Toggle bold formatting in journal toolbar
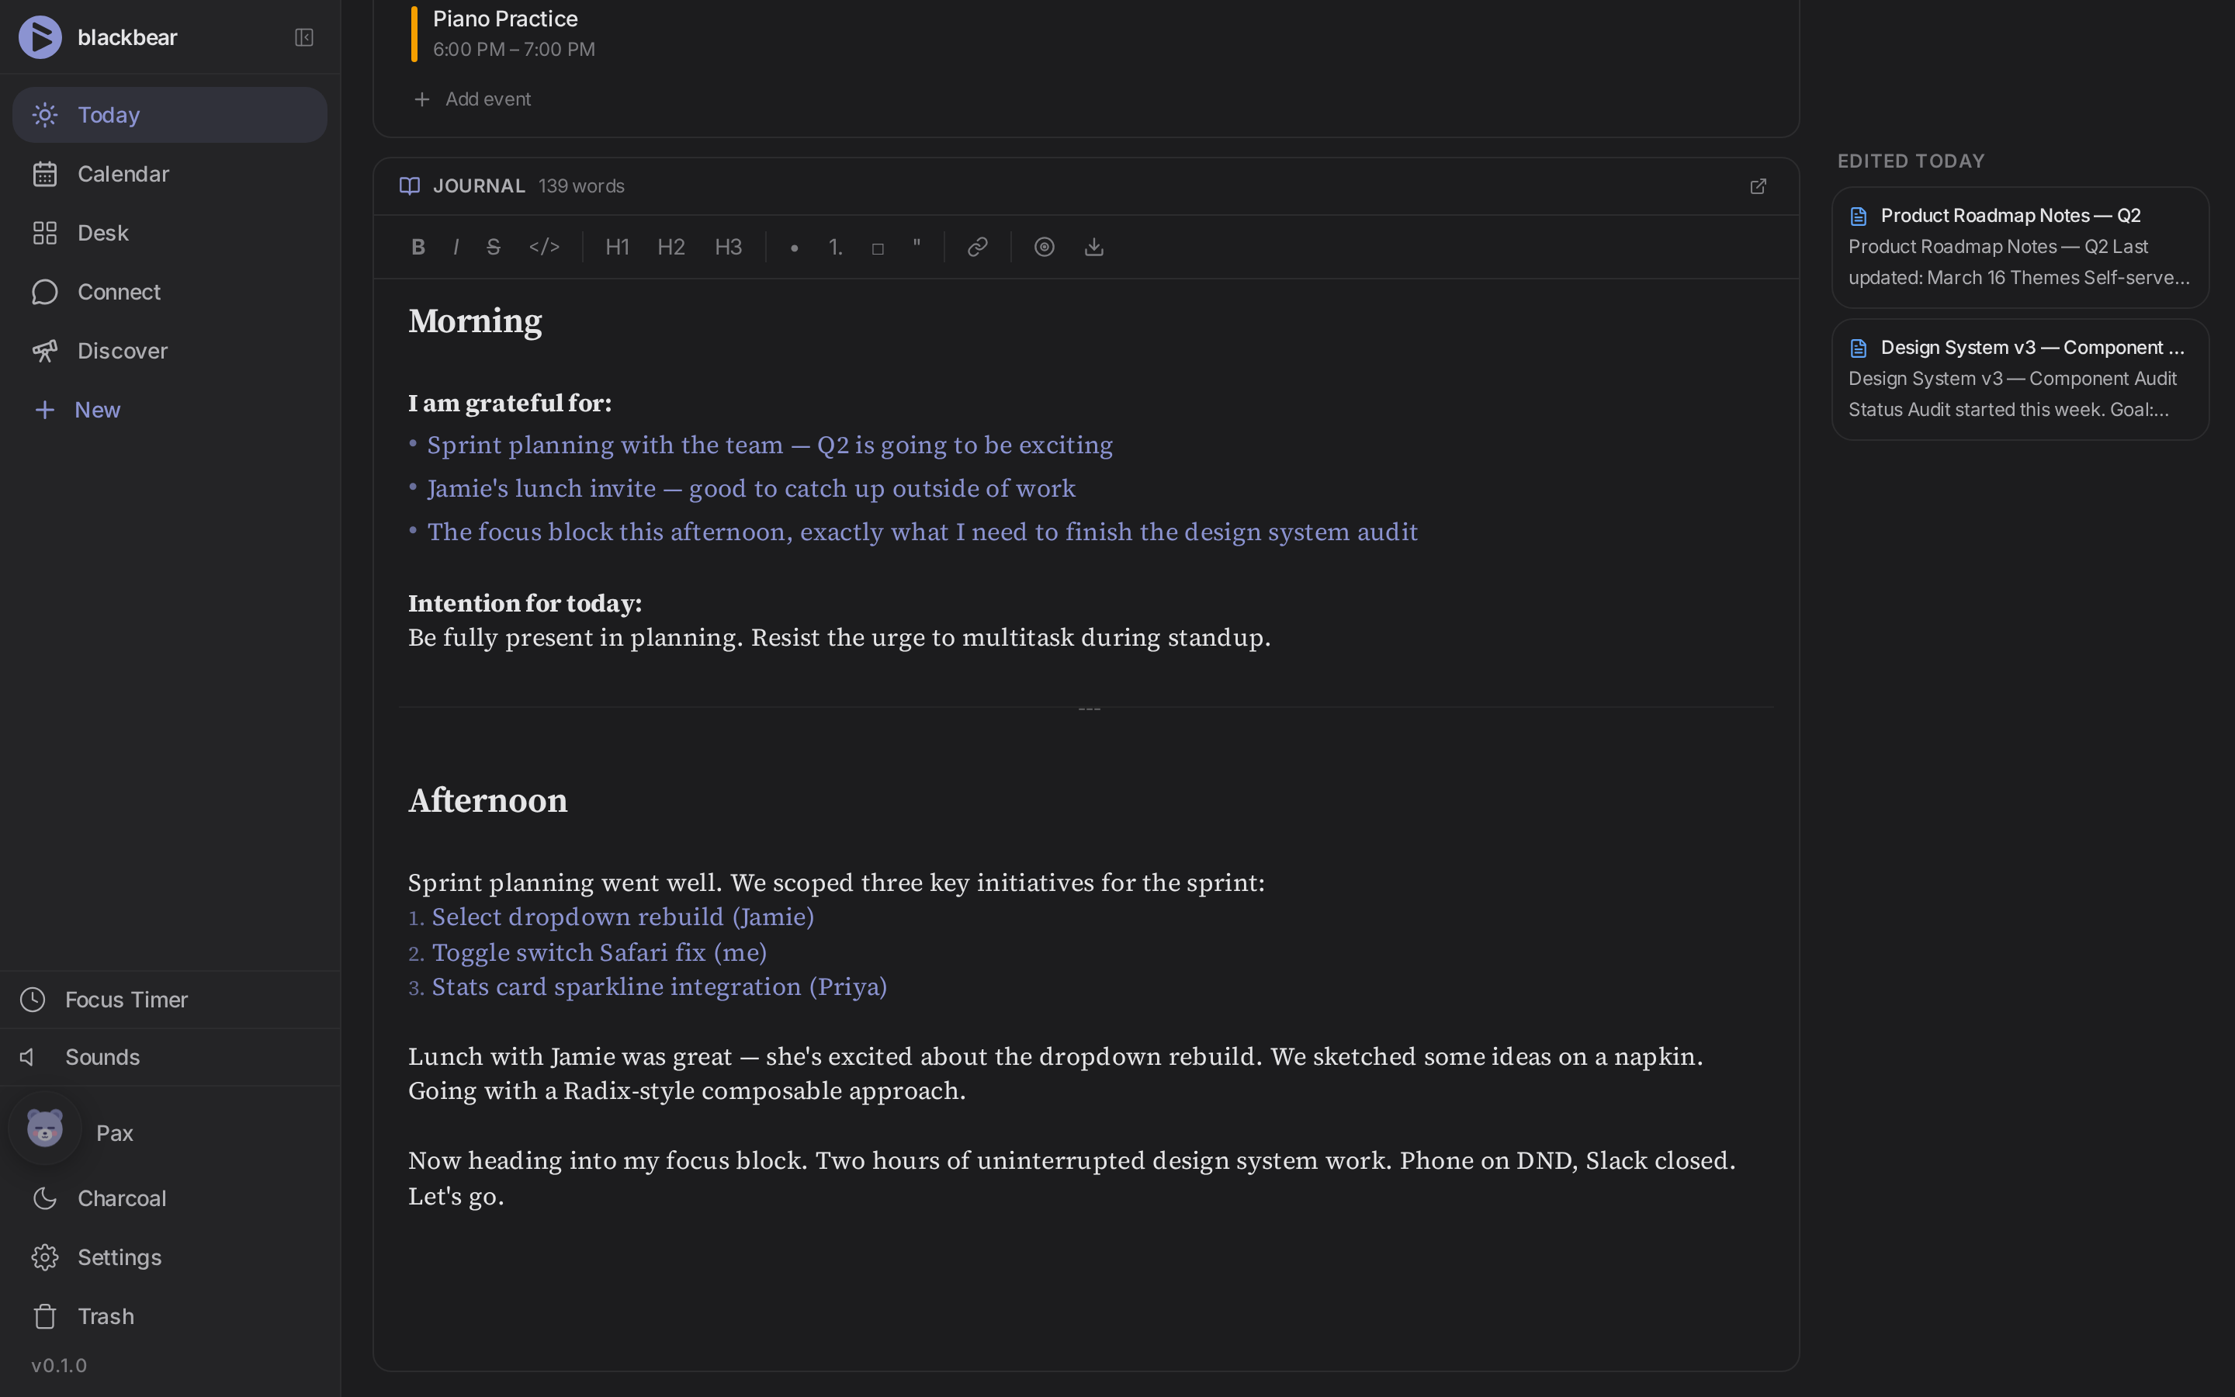Image resolution: width=2235 pixels, height=1397 pixels. 418,247
